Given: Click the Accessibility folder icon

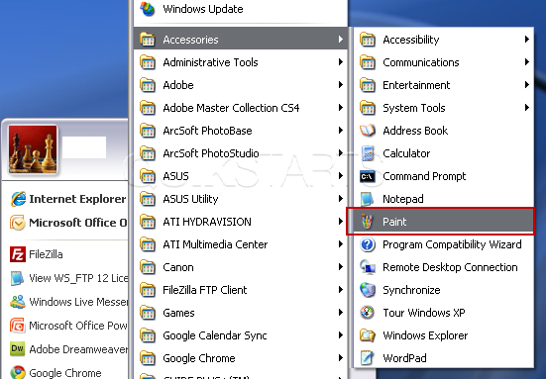Looking at the screenshot, I should tap(368, 40).
